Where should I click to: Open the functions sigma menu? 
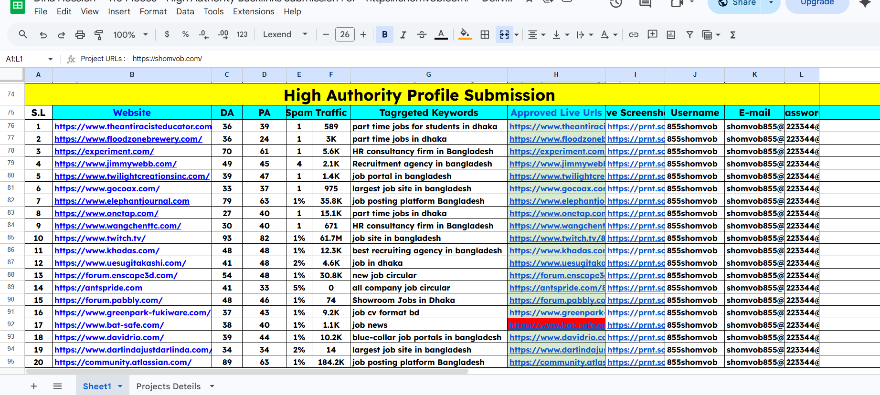pyautogui.click(x=733, y=34)
